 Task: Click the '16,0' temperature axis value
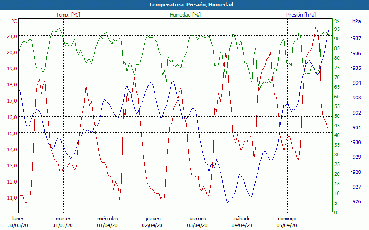pyautogui.click(x=12, y=117)
